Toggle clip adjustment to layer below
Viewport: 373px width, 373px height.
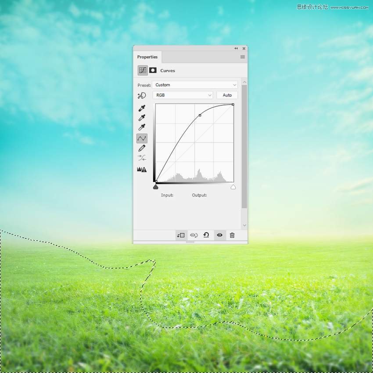[x=181, y=235]
